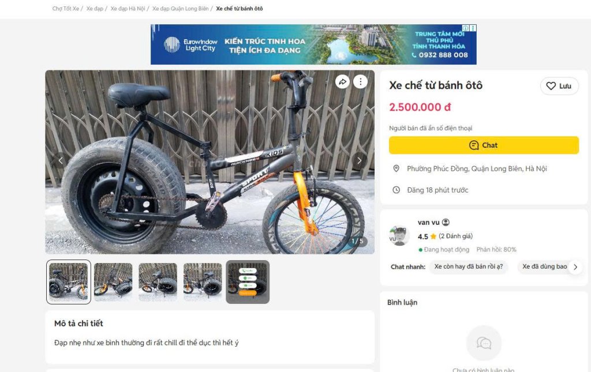This screenshot has height=372, width=591.
Task: Open Xe đạp Hà Nội breadcrumb
Action: point(128,8)
